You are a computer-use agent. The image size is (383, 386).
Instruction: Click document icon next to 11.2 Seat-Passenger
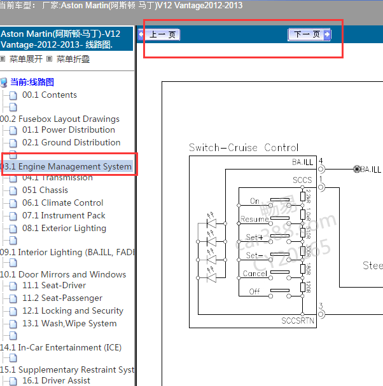point(13,298)
